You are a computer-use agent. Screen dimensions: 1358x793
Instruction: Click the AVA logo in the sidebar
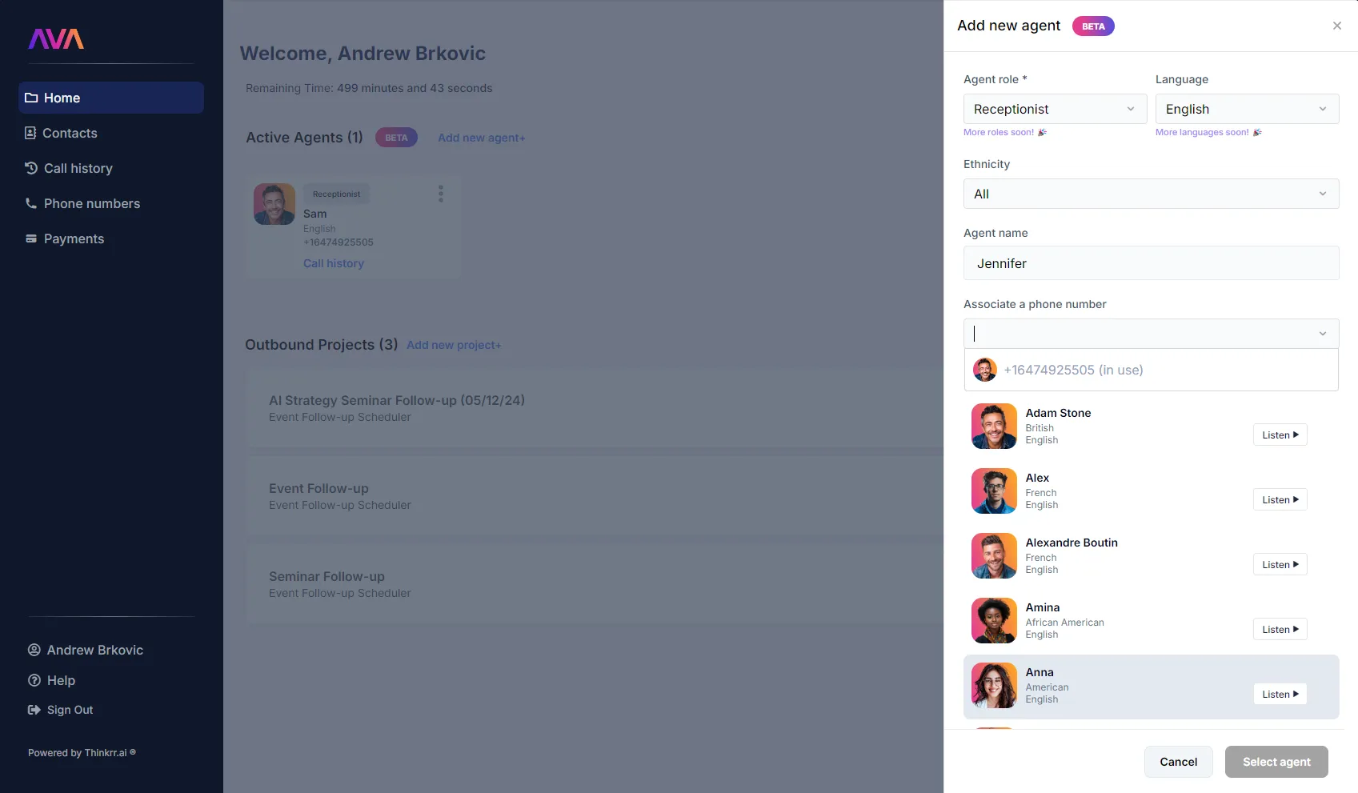coord(56,39)
